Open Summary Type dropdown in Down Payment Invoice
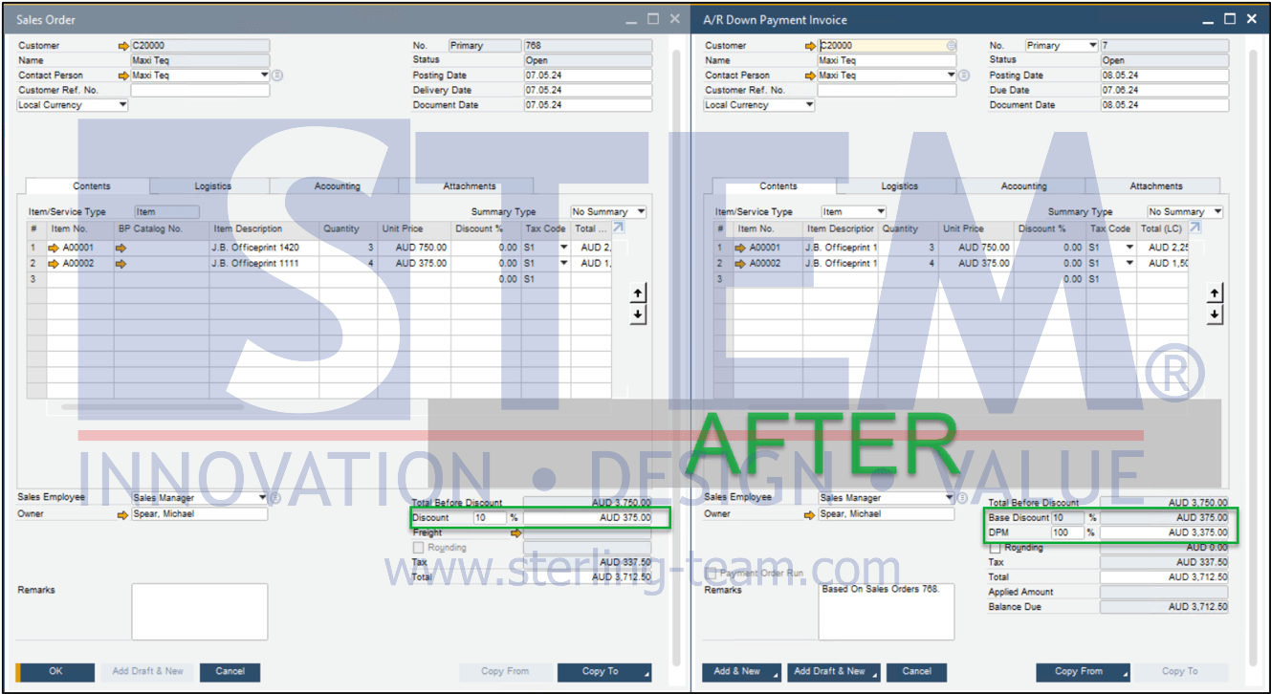Image resolution: width=1271 pixels, height=694 pixels. (1217, 212)
